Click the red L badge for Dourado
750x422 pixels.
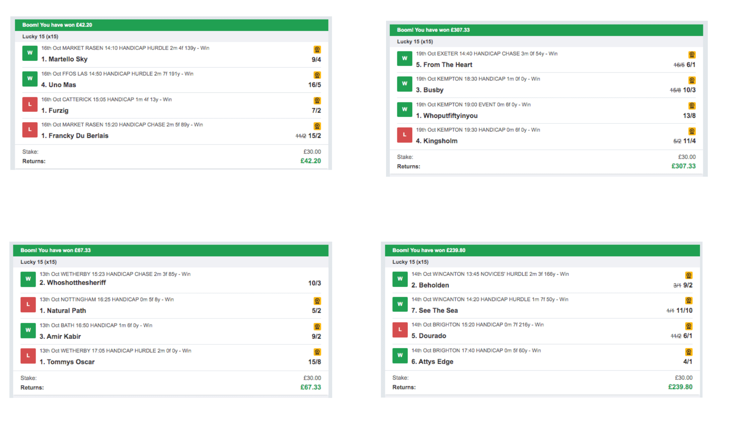tap(400, 330)
